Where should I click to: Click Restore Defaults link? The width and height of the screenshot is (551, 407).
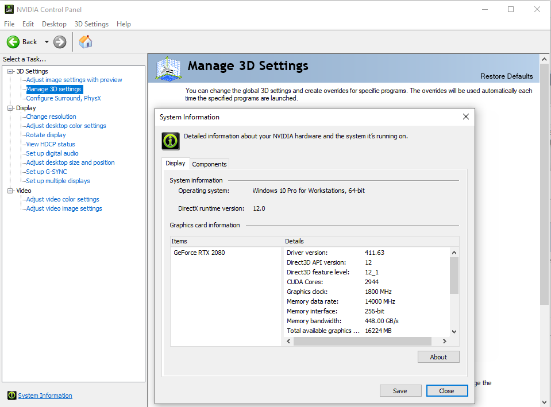tap(506, 76)
